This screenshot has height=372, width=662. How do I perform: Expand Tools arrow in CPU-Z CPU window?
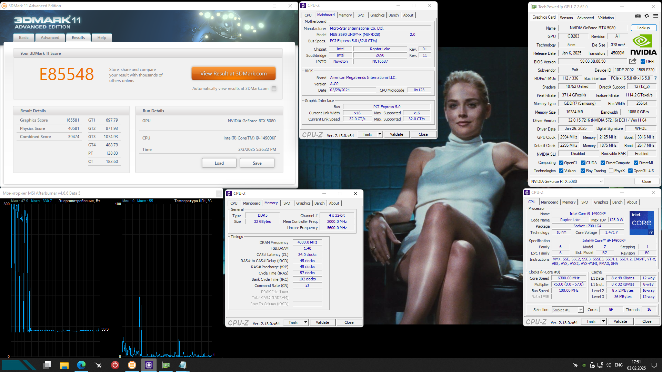click(x=603, y=321)
